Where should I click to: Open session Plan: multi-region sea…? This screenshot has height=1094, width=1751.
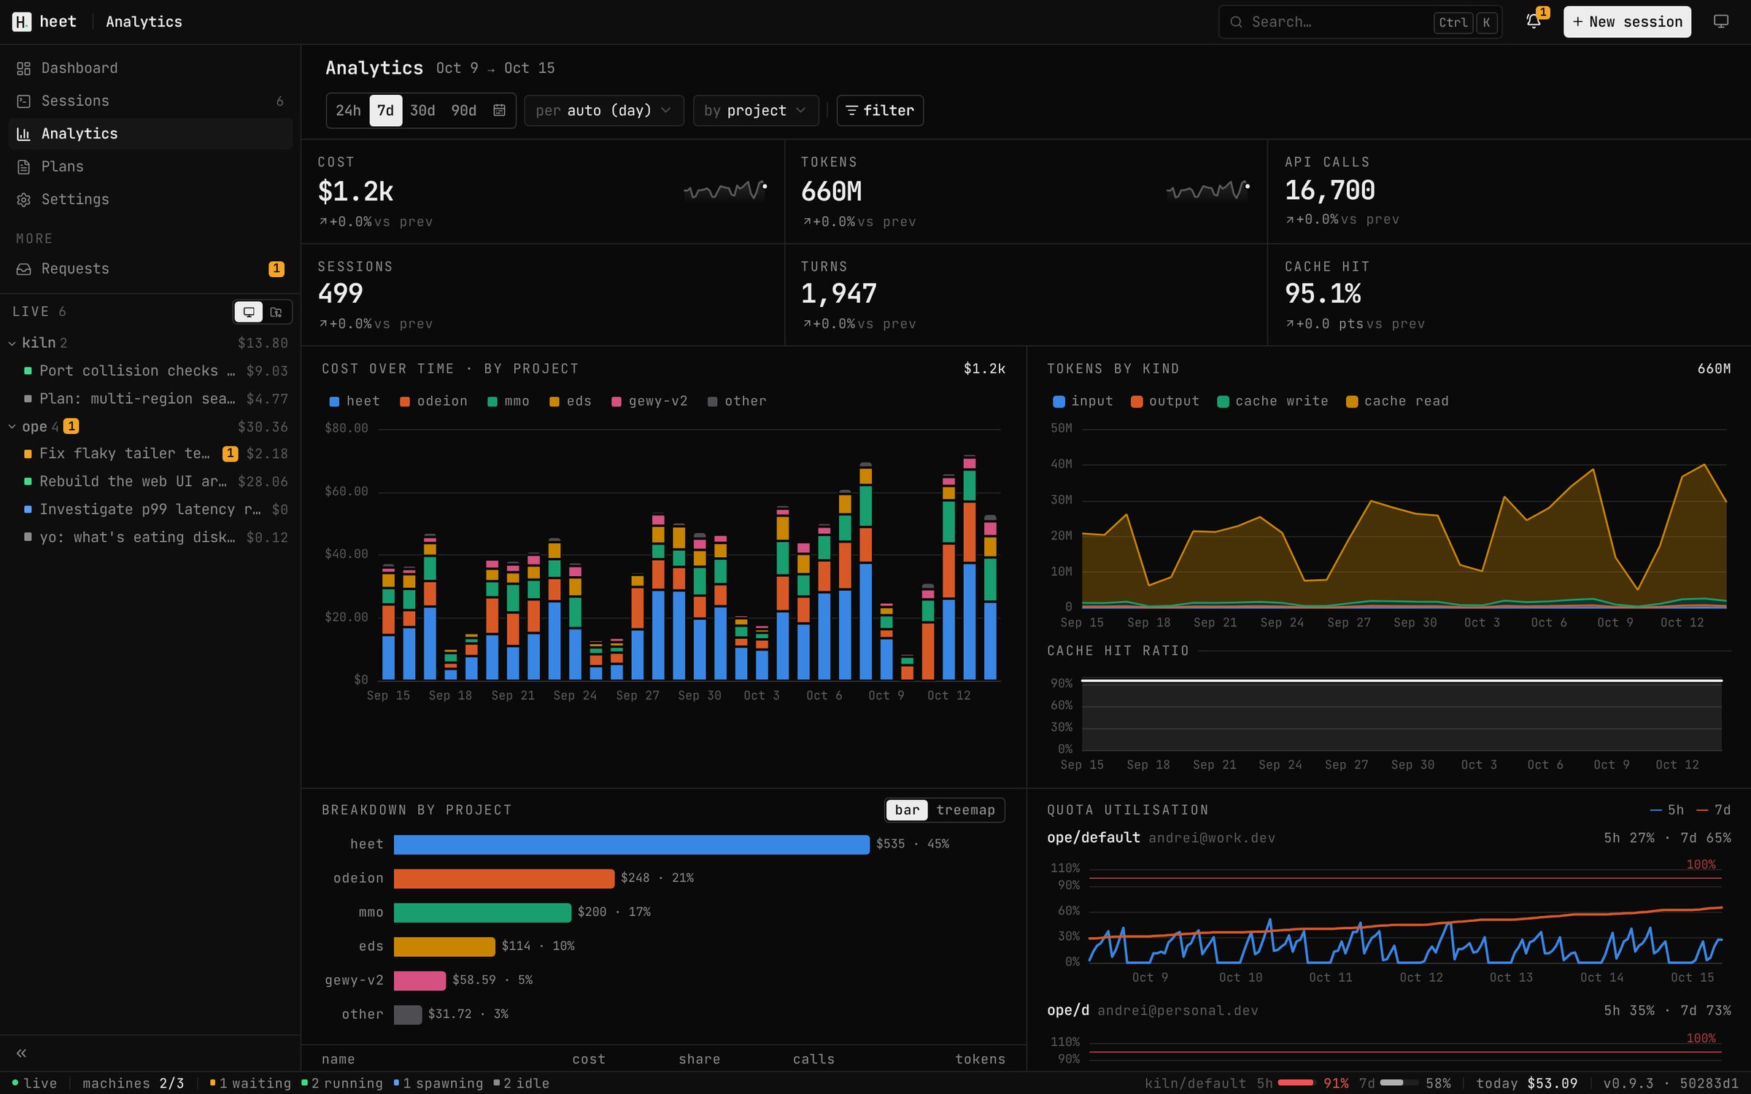150,399
